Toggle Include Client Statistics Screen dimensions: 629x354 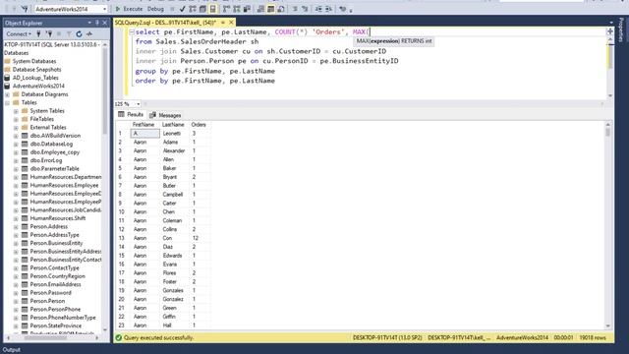coord(247,9)
